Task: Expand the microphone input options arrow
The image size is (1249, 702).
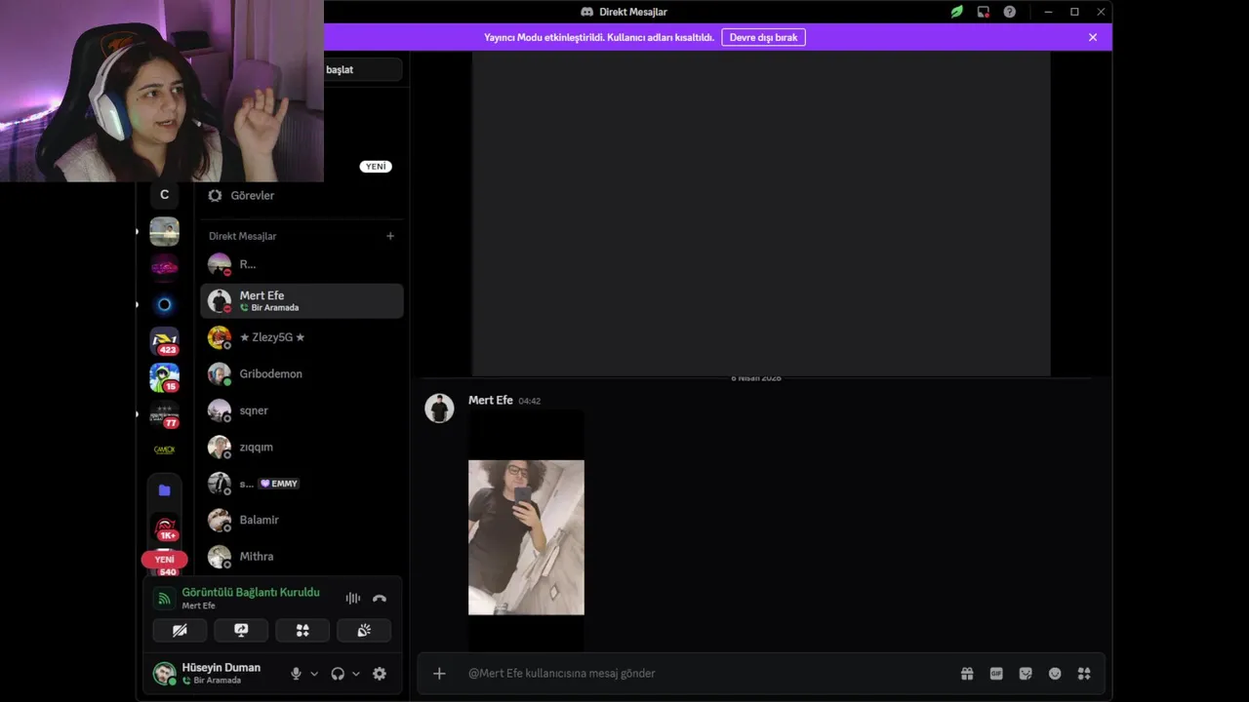Action: point(314,674)
